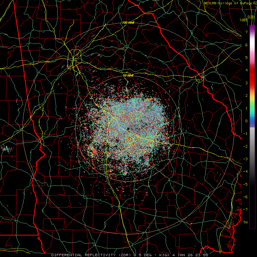The height and width of the screenshot is (257, 257).
Task: Click the scale value label -2
Action: (x=245, y=146)
